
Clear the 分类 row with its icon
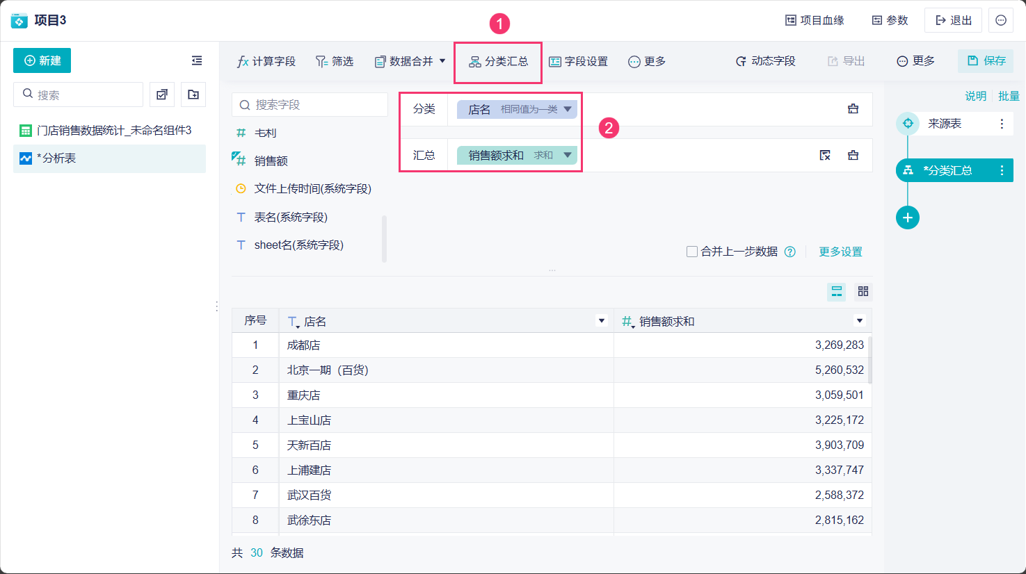853,109
